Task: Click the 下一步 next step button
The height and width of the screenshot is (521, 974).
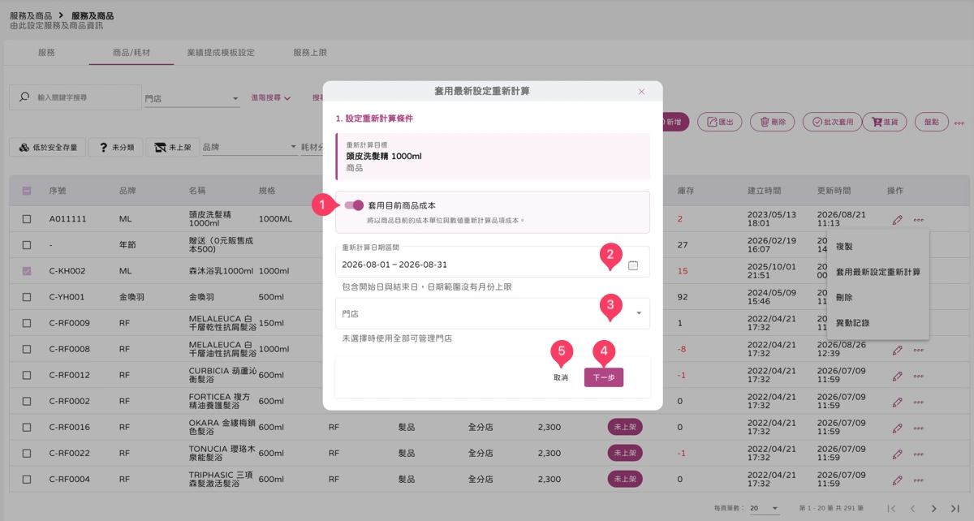Action: (x=604, y=377)
